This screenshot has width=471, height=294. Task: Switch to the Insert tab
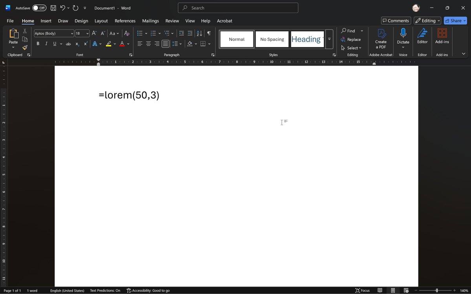[46, 21]
